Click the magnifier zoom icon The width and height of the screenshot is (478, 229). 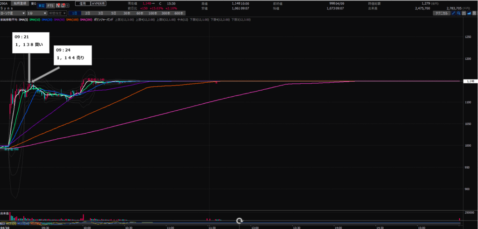[459, 14]
